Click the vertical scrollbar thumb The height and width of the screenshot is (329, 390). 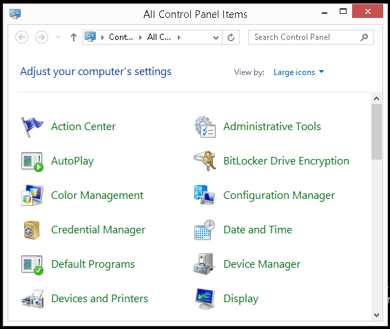click(377, 131)
